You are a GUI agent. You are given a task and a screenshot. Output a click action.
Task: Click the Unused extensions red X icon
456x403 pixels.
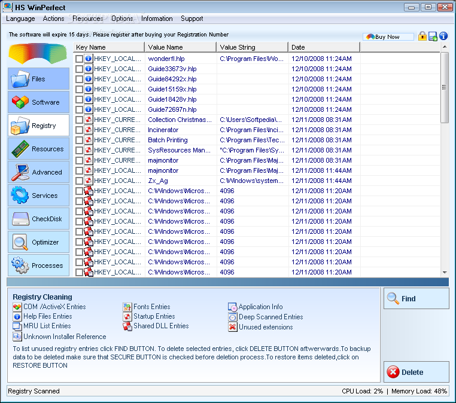click(x=232, y=327)
